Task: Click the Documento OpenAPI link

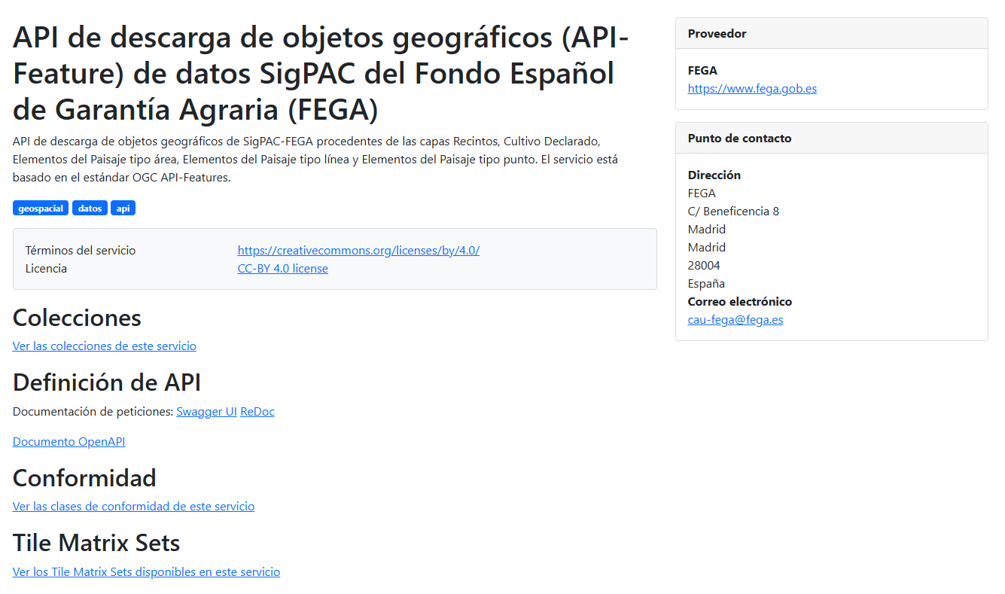Action: pos(69,442)
